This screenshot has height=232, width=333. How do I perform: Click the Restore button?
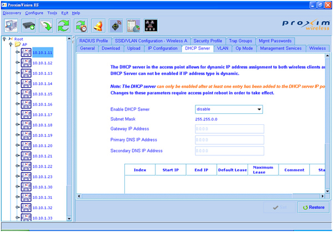(314, 208)
